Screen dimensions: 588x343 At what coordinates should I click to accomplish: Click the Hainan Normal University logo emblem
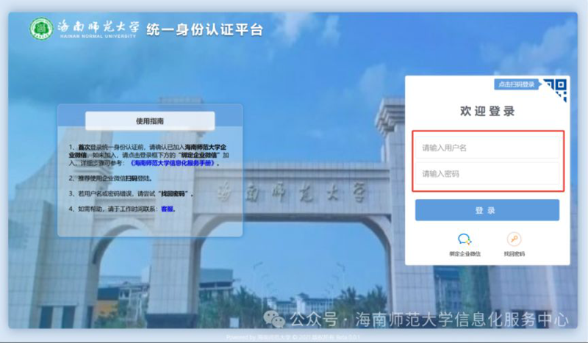41,28
